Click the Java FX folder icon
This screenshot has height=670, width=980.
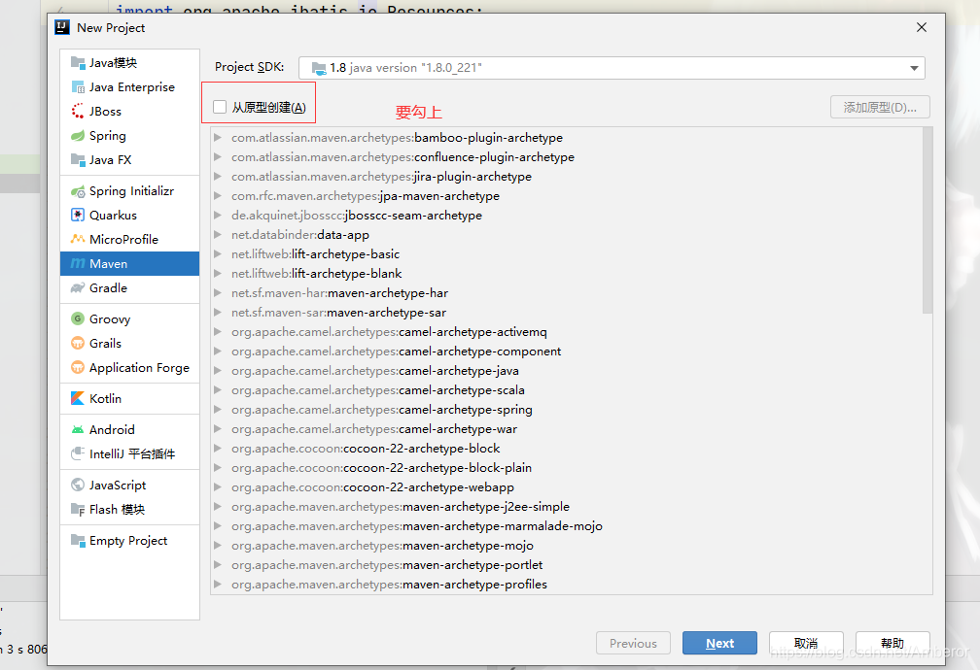click(78, 160)
